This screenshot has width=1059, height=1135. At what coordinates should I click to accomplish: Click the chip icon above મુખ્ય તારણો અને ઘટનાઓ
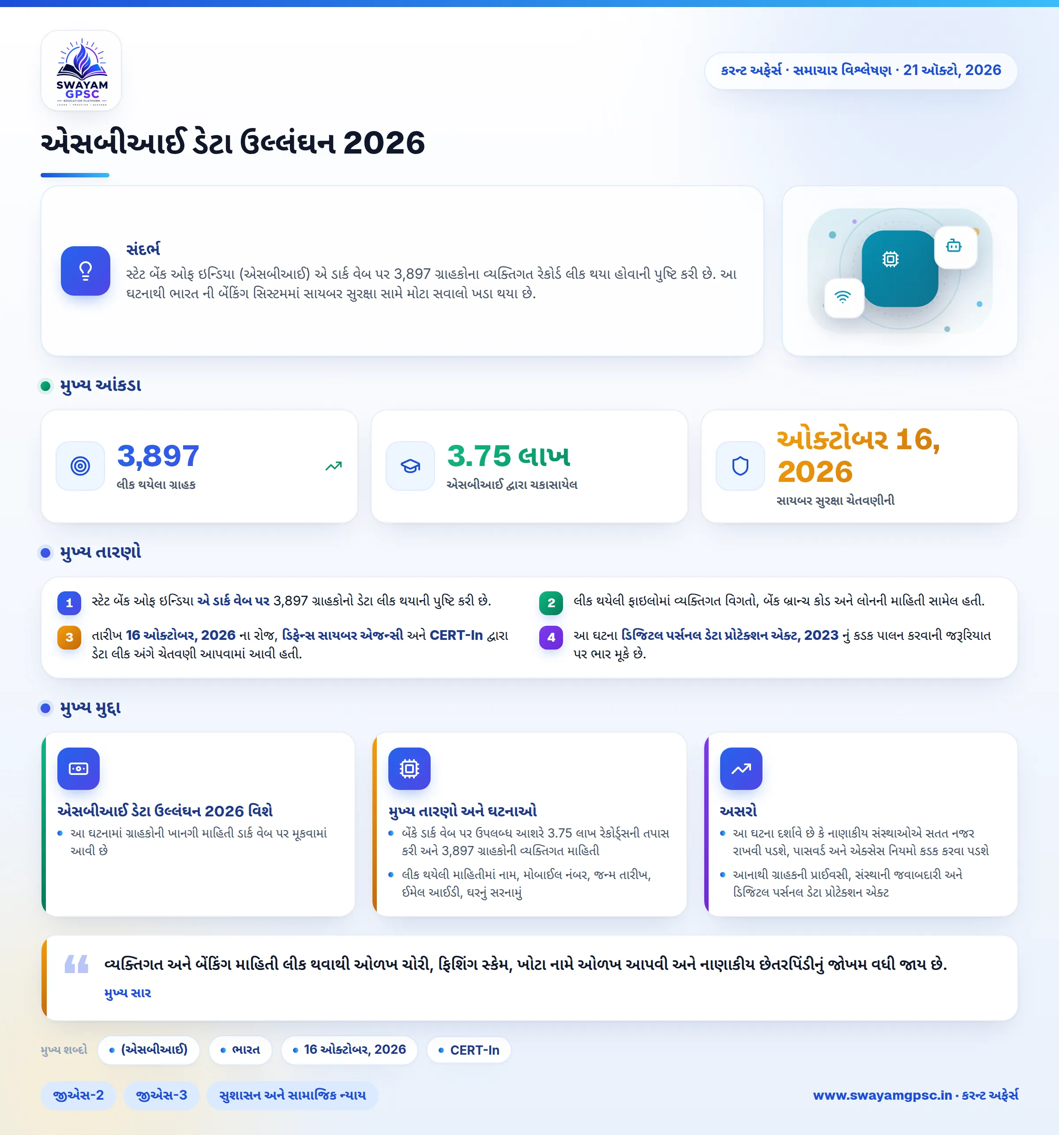[x=409, y=768]
